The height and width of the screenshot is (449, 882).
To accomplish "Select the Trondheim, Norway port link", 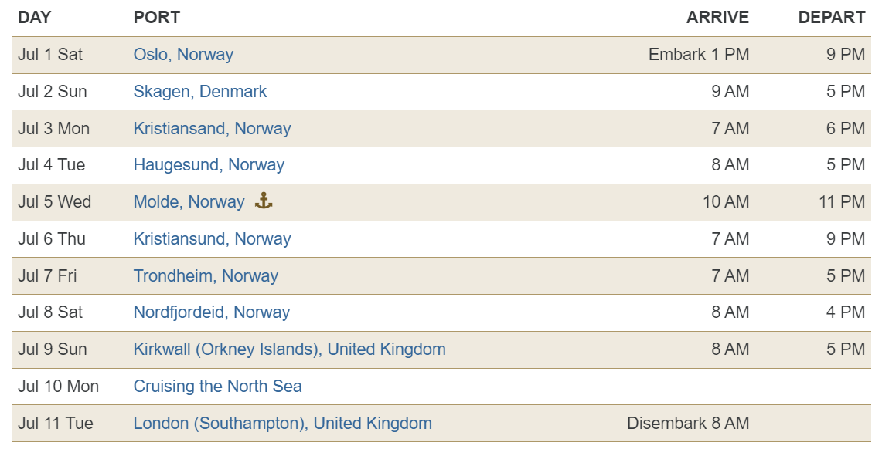I will [206, 276].
